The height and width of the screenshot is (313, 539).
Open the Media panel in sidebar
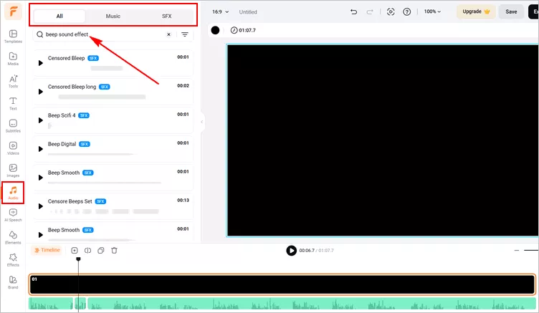coord(13,59)
